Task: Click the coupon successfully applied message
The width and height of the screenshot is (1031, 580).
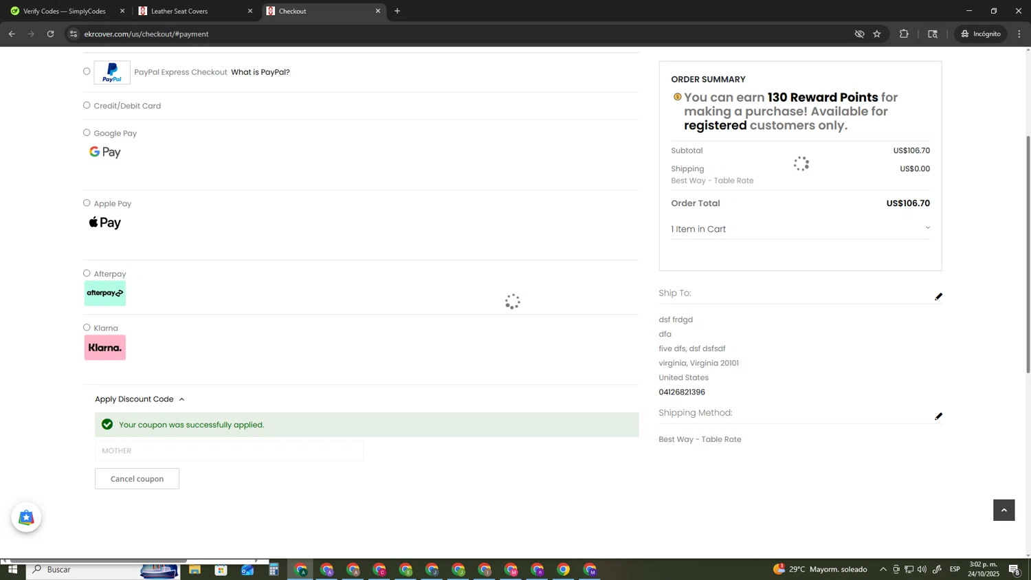Action: [x=367, y=425]
